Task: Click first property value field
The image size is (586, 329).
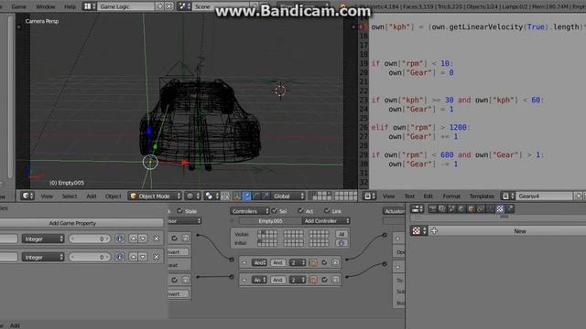Action: click(90, 239)
